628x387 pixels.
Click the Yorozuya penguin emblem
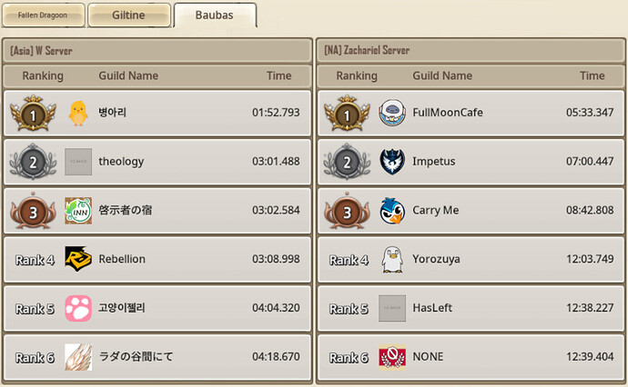[392, 260]
